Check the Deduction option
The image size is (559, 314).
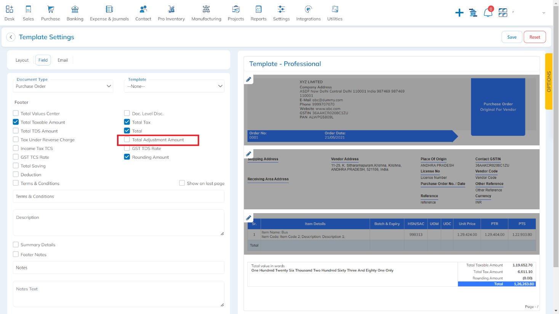(x=16, y=174)
